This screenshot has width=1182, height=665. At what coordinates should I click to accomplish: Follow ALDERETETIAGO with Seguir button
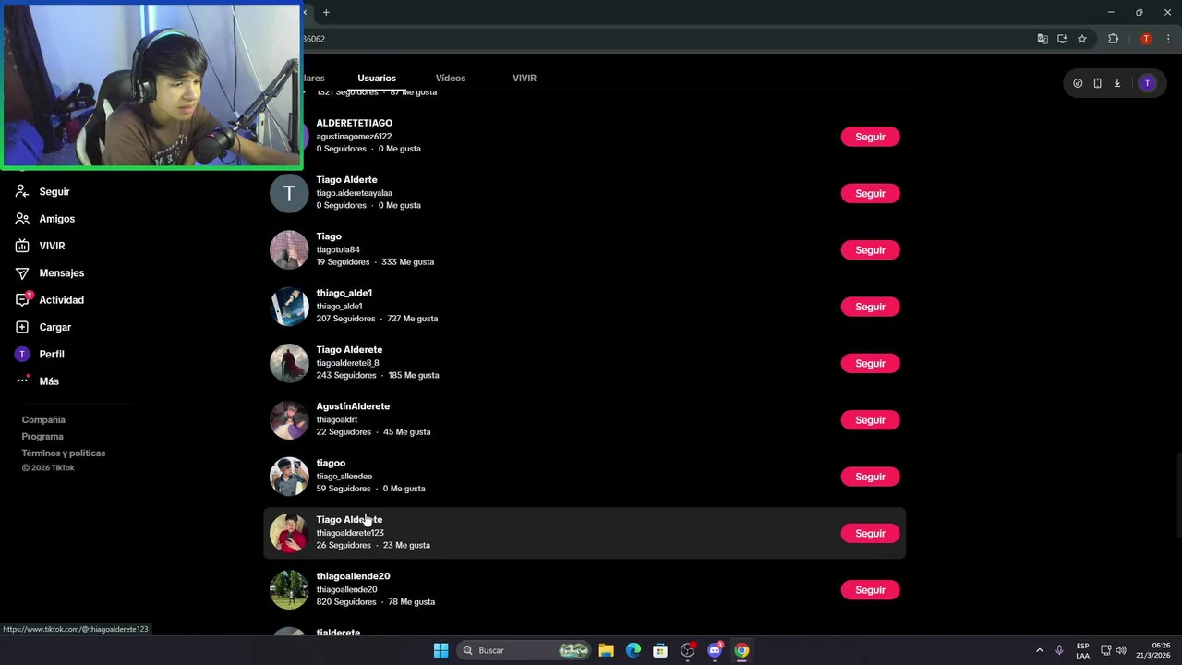pyautogui.click(x=870, y=137)
